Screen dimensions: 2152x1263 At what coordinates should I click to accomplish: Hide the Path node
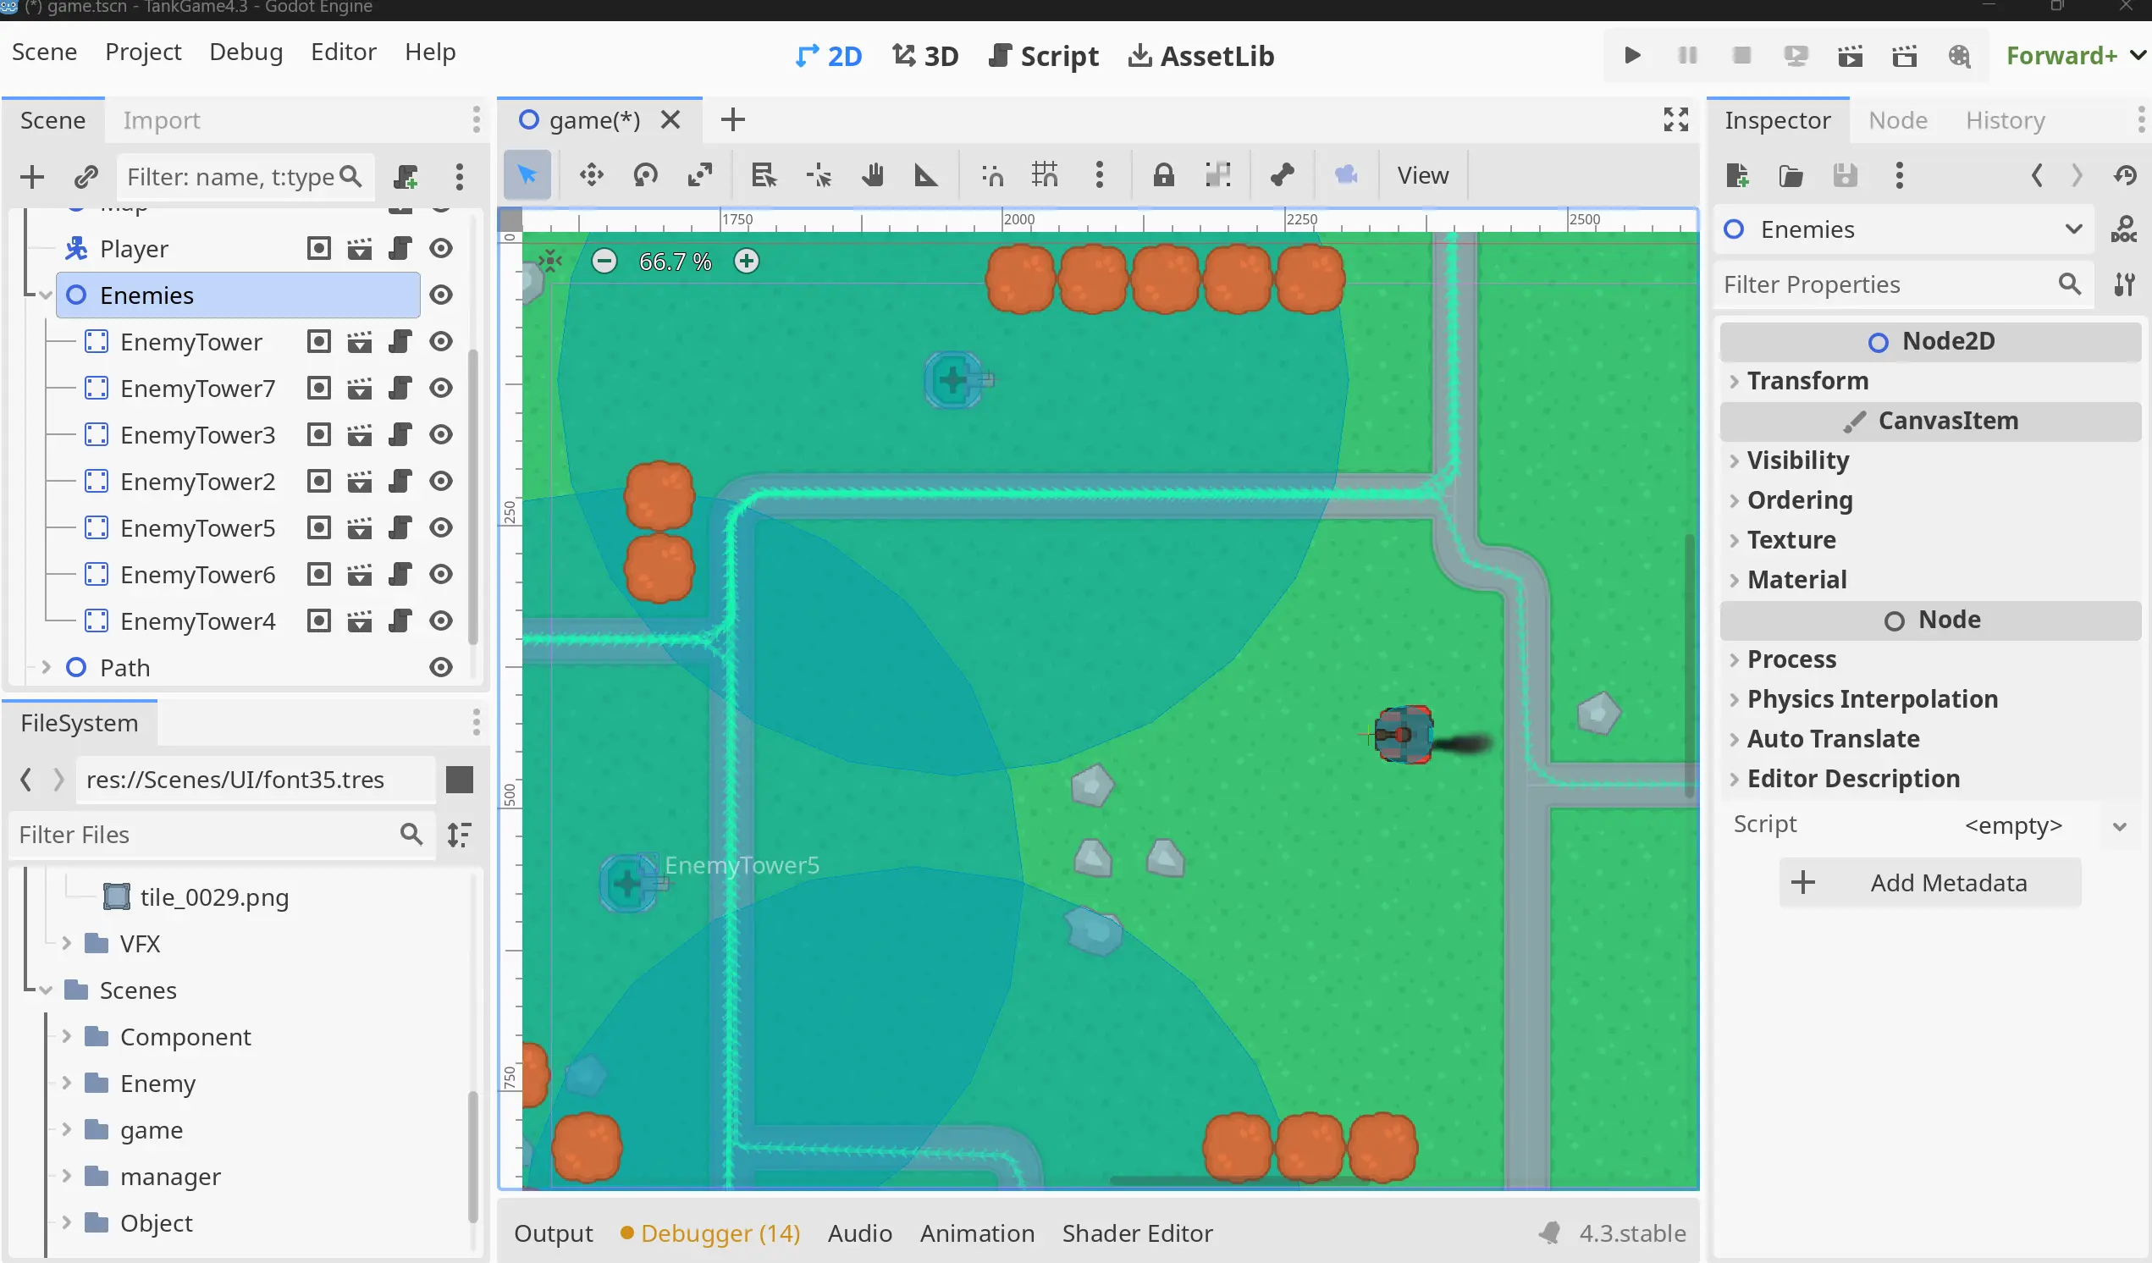coord(441,668)
